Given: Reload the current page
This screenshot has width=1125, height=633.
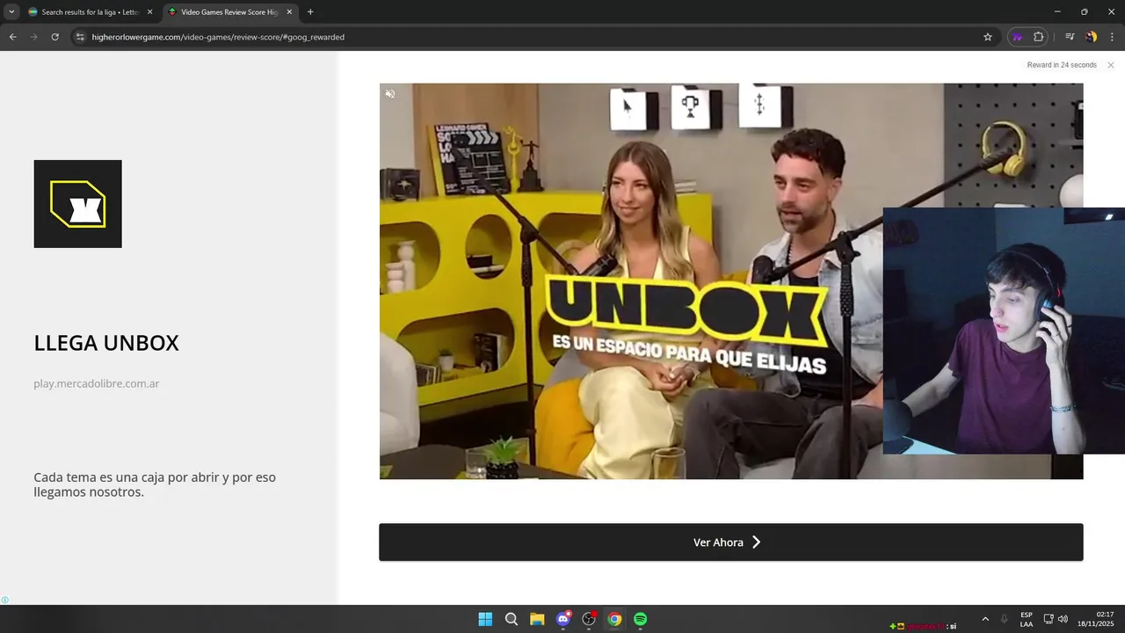Looking at the screenshot, I should point(54,37).
